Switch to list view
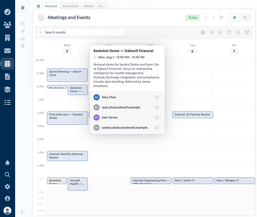Image resolution: width=257 pixels, height=217 pixels. click(x=245, y=17)
